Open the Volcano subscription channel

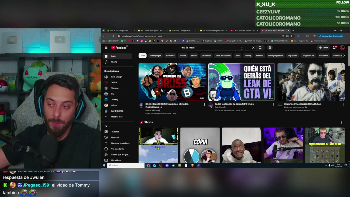(117, 88)
